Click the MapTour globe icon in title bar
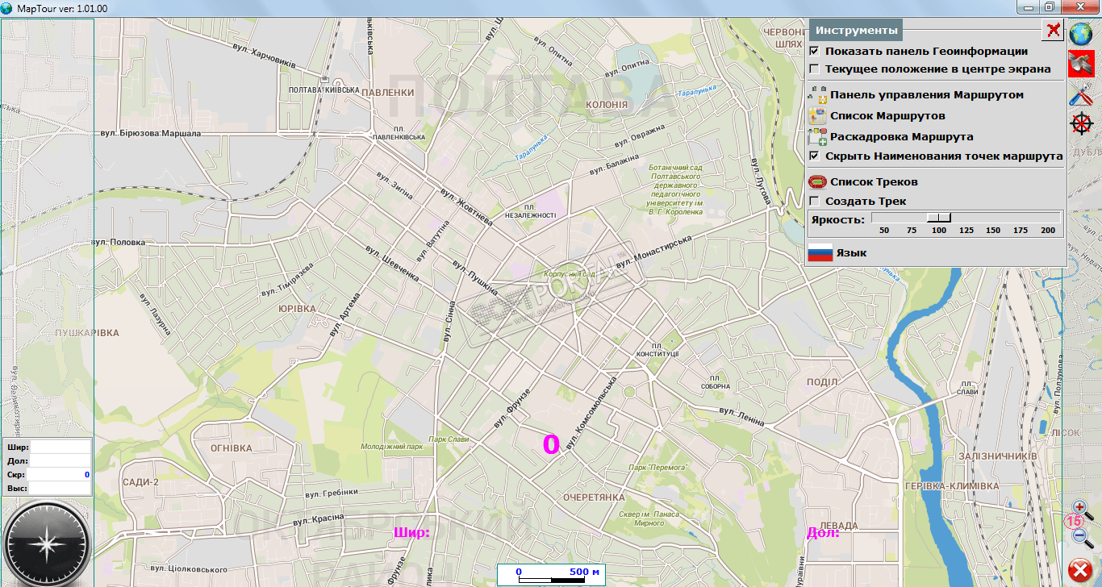Viewport: 1102px width, 587px height. point(7,7)
